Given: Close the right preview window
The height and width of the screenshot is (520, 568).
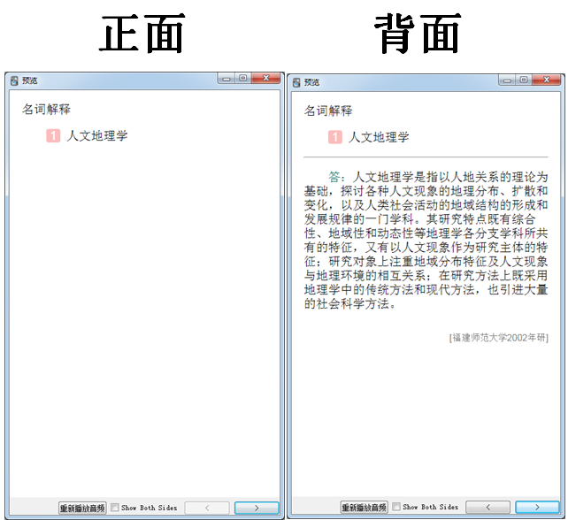Looking at the screenshot, I should pyautogui.click(x=547, y=80).
